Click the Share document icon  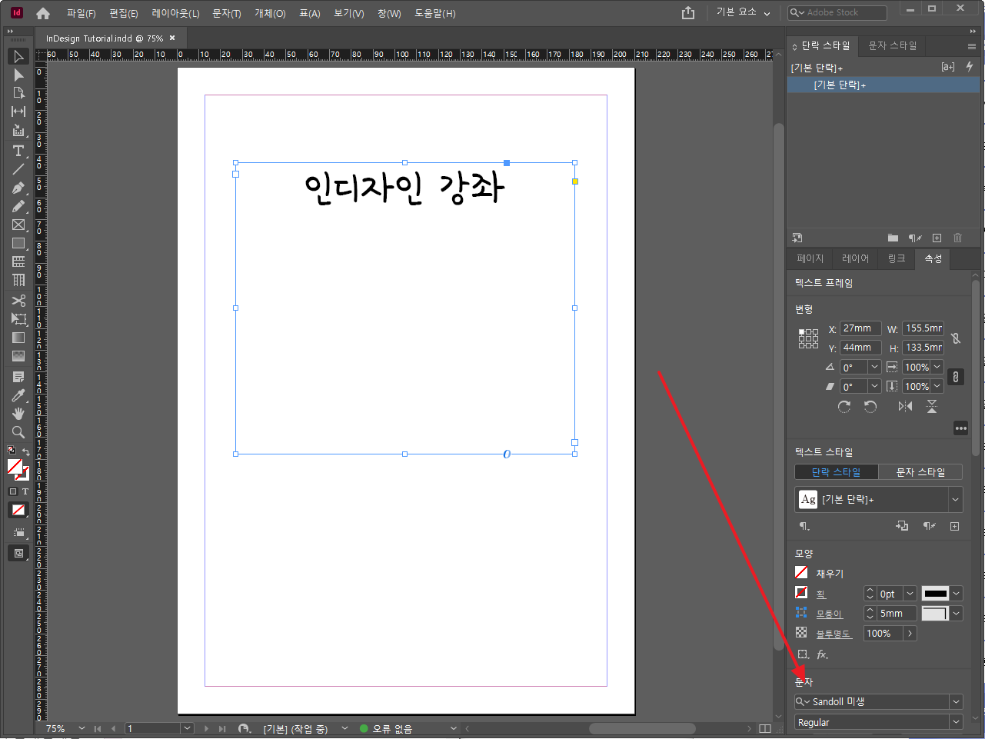688,12
